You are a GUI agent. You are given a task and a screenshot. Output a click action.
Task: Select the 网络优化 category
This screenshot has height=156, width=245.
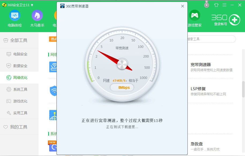pyautogui.click(x=19, y=78)
